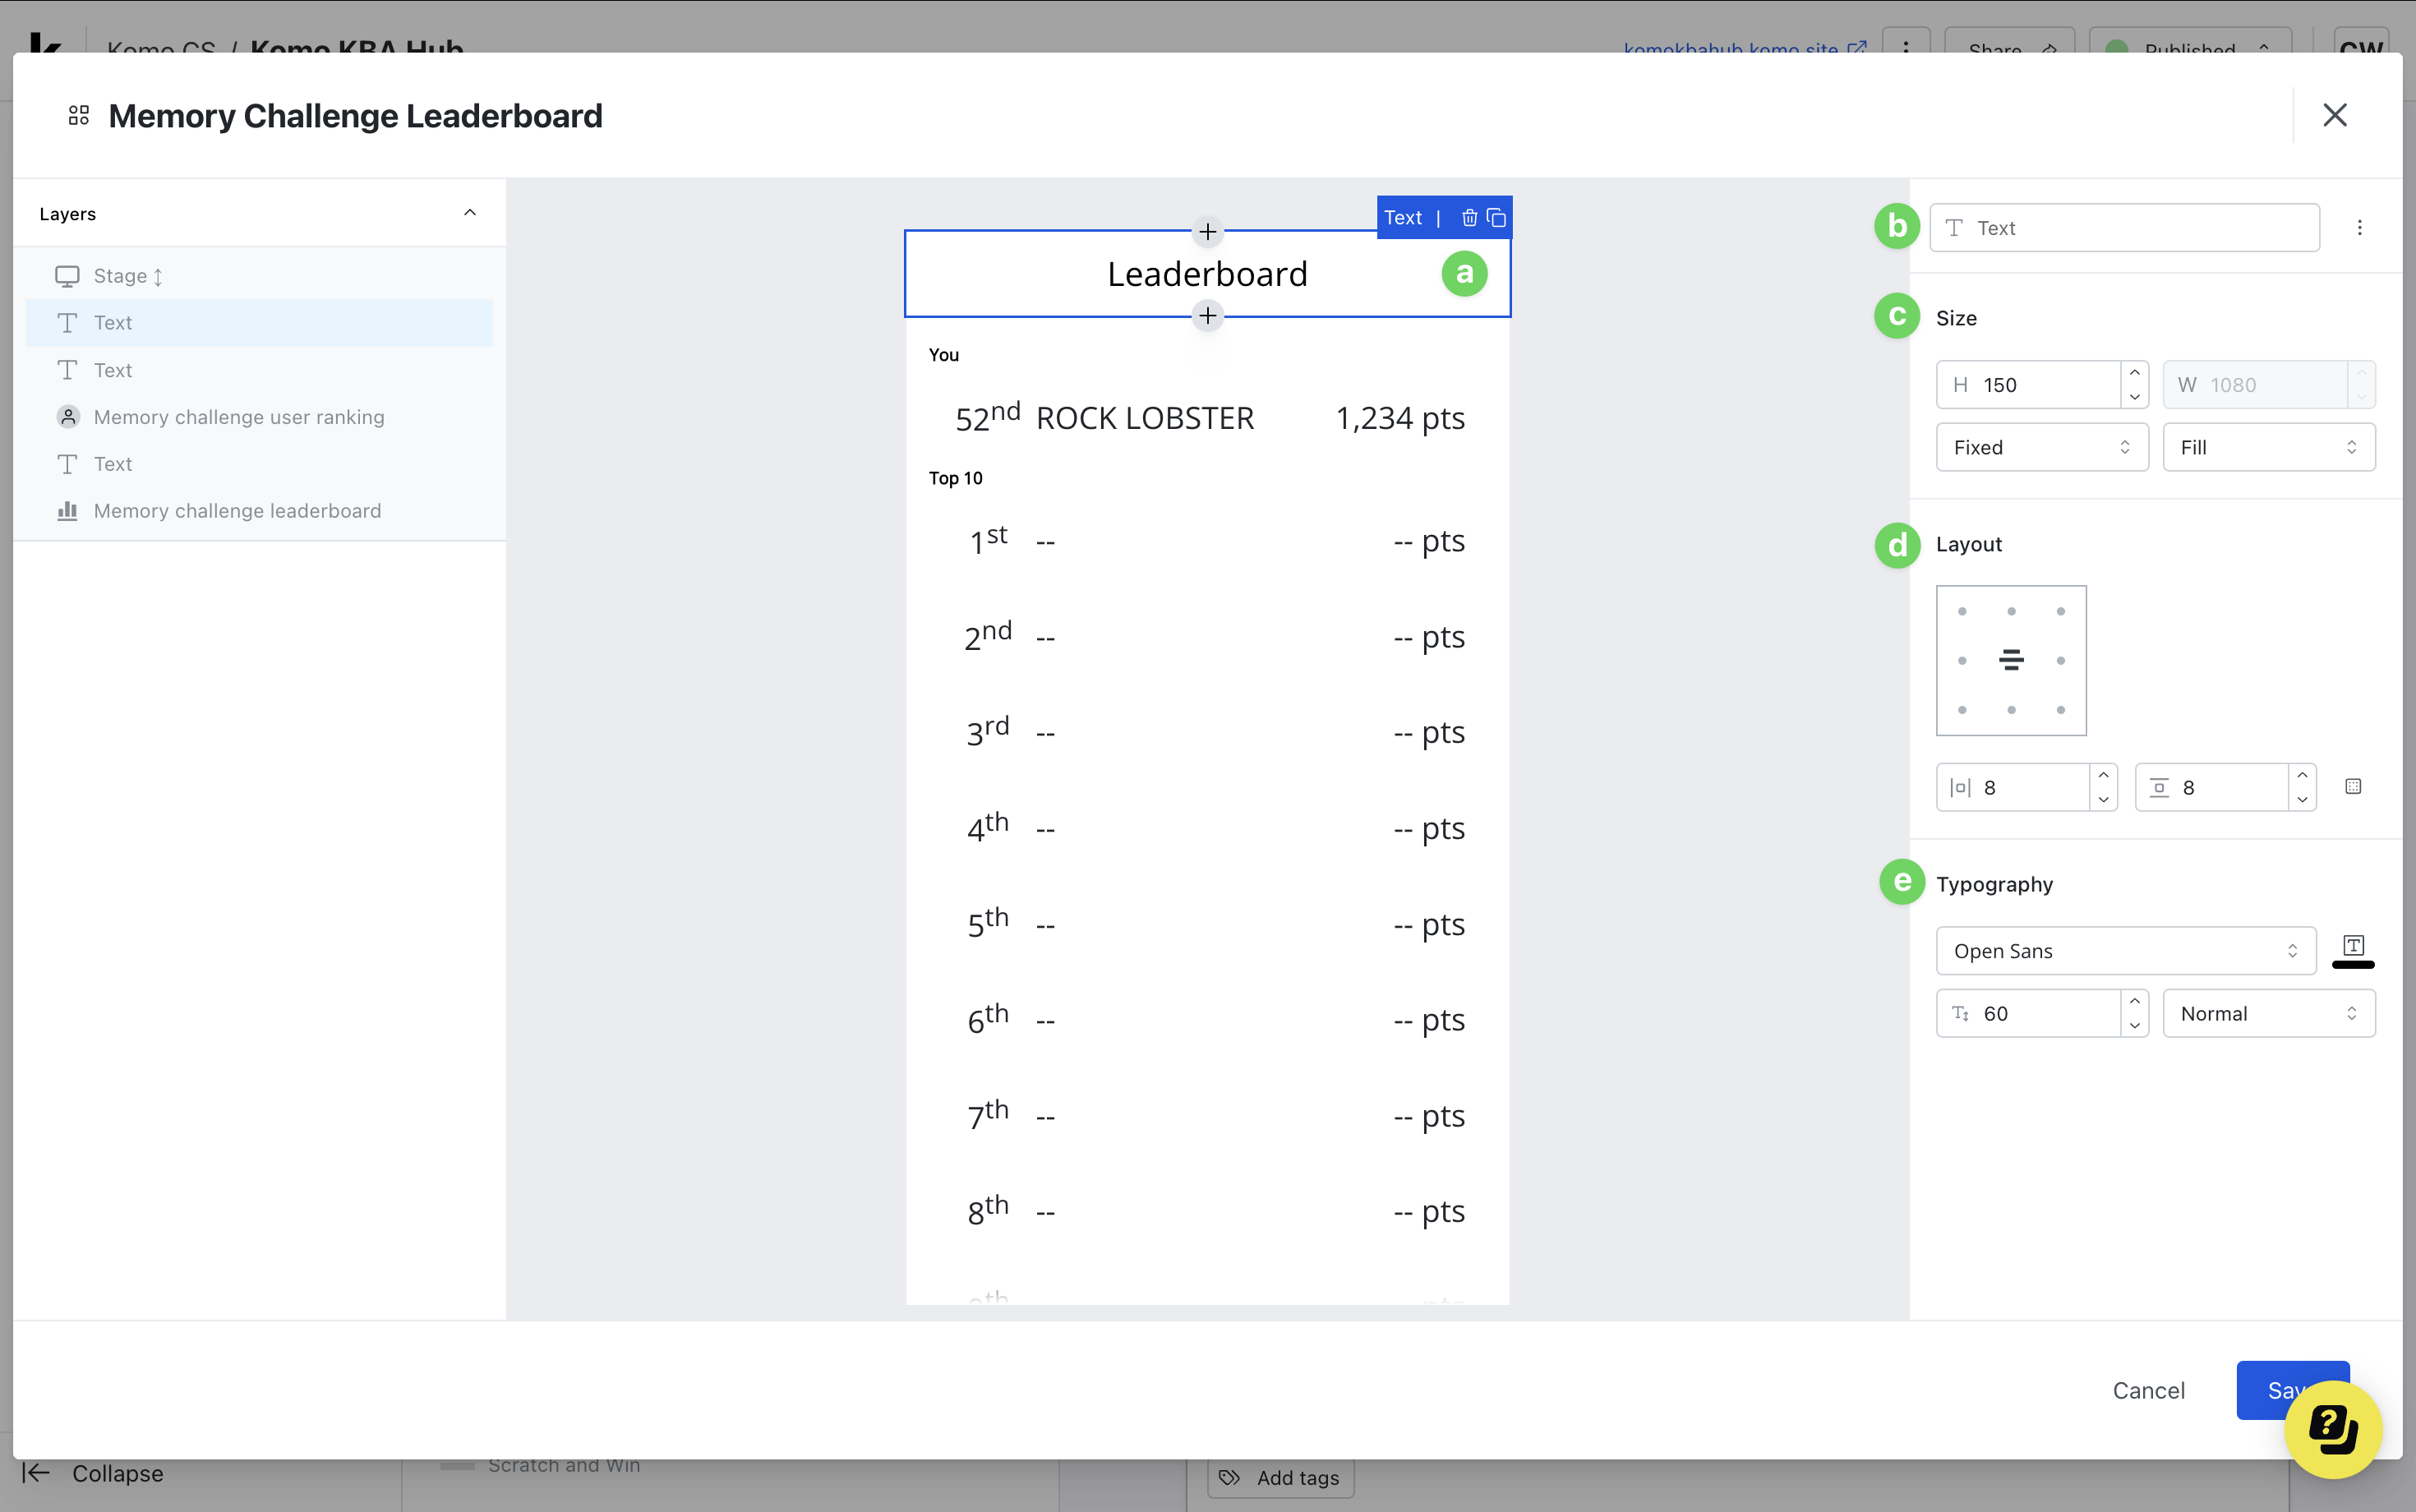Image resolution: width=2416 pixels, height=1512 pixels.
Task: Click the Cancel button
Action: click(x=2147, y=1390)
